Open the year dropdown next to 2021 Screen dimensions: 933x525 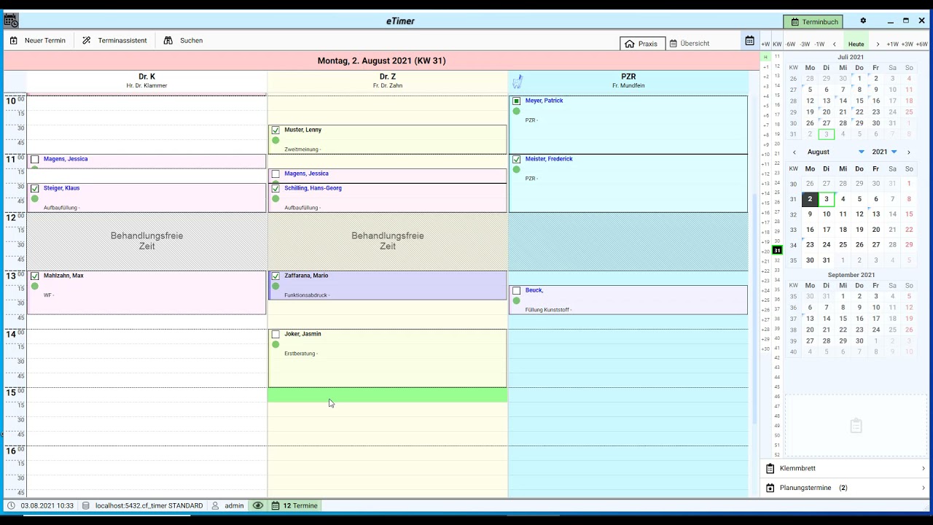coord(894,152)
